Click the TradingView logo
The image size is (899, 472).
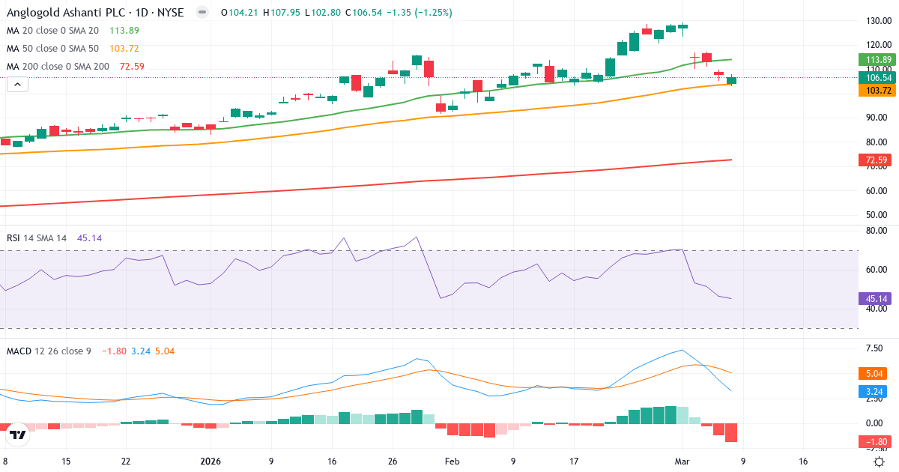tap(16, 432)
